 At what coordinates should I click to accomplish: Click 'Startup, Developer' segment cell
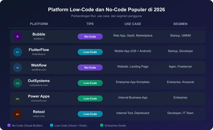180,51
